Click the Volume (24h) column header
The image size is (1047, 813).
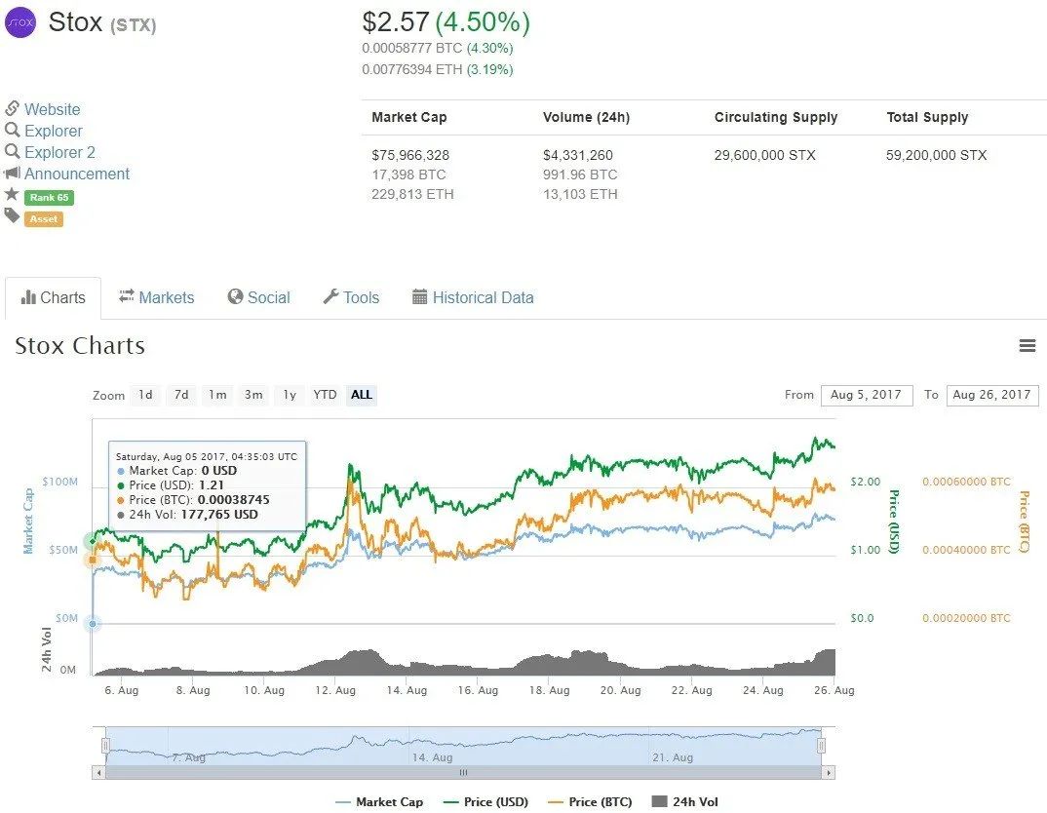586,117
